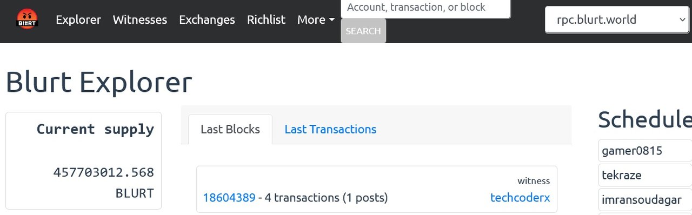Click the Current supply value 457703012.568

(x=104, y=173)
